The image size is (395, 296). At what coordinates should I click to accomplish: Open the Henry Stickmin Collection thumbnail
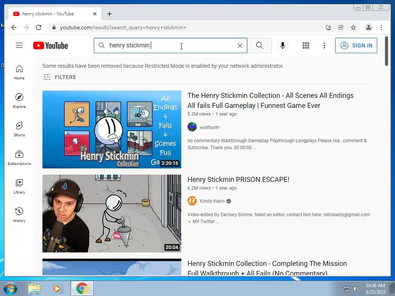111,129
